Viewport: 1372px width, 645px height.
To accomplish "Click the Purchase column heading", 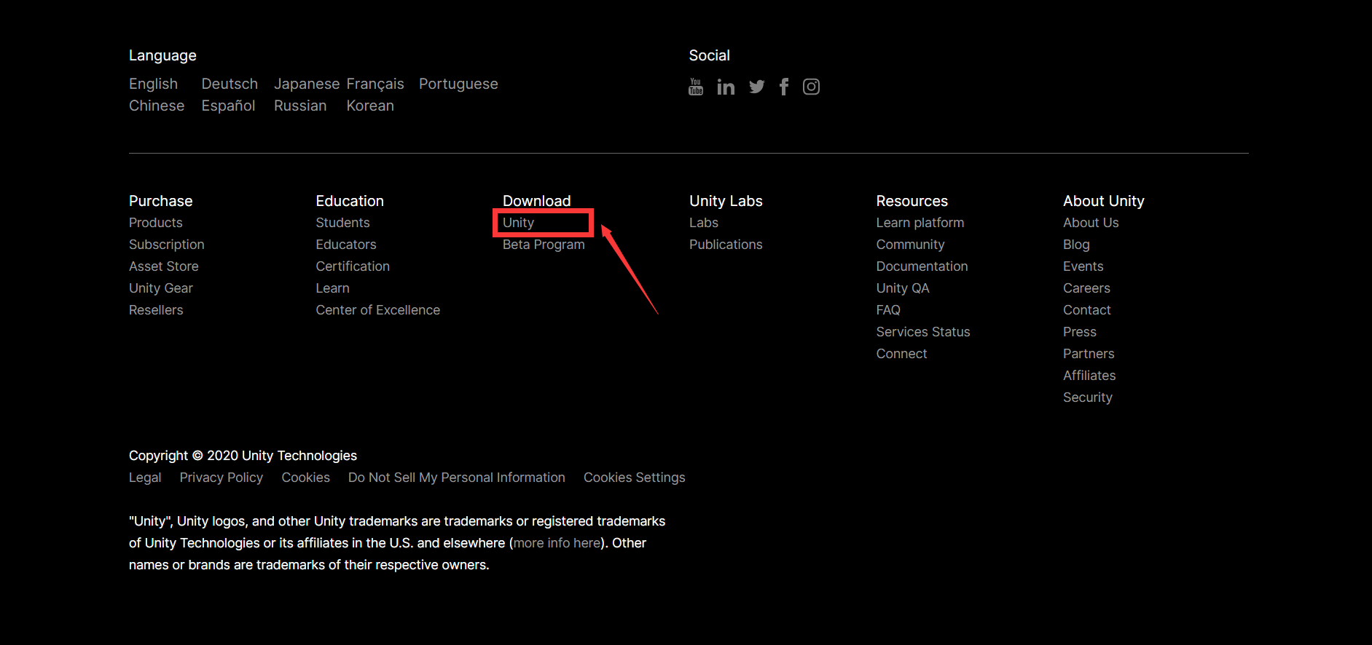I will pos(161,201).
